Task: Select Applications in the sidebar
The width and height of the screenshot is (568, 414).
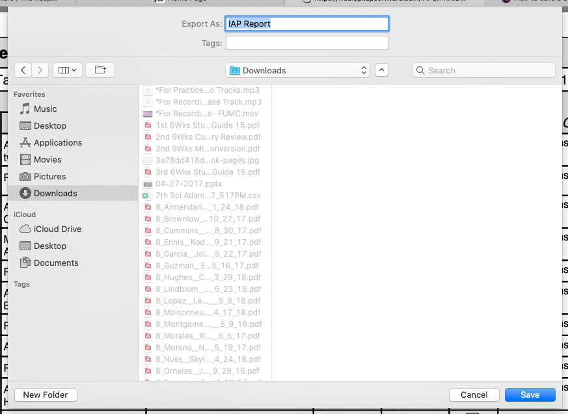Action: (x=73, y=142)
